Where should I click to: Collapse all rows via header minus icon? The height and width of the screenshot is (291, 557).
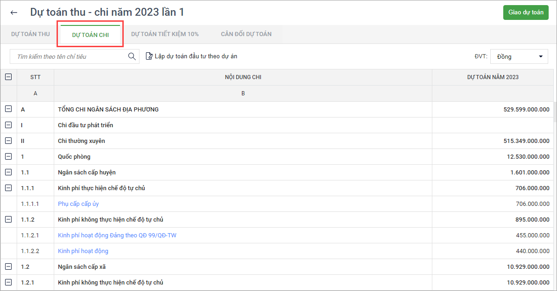(x=8, y=77)
